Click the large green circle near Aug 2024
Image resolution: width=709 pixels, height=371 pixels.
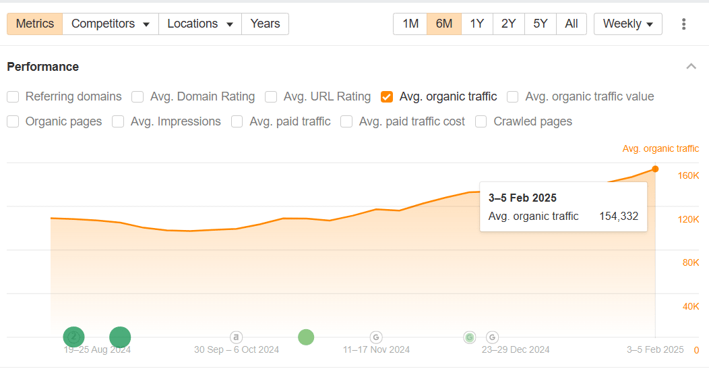(x=120, y=337)
